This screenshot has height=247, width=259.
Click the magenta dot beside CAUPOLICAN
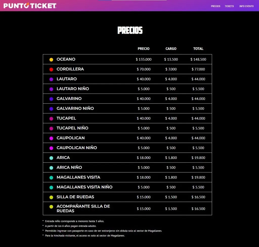coord(51,138)
